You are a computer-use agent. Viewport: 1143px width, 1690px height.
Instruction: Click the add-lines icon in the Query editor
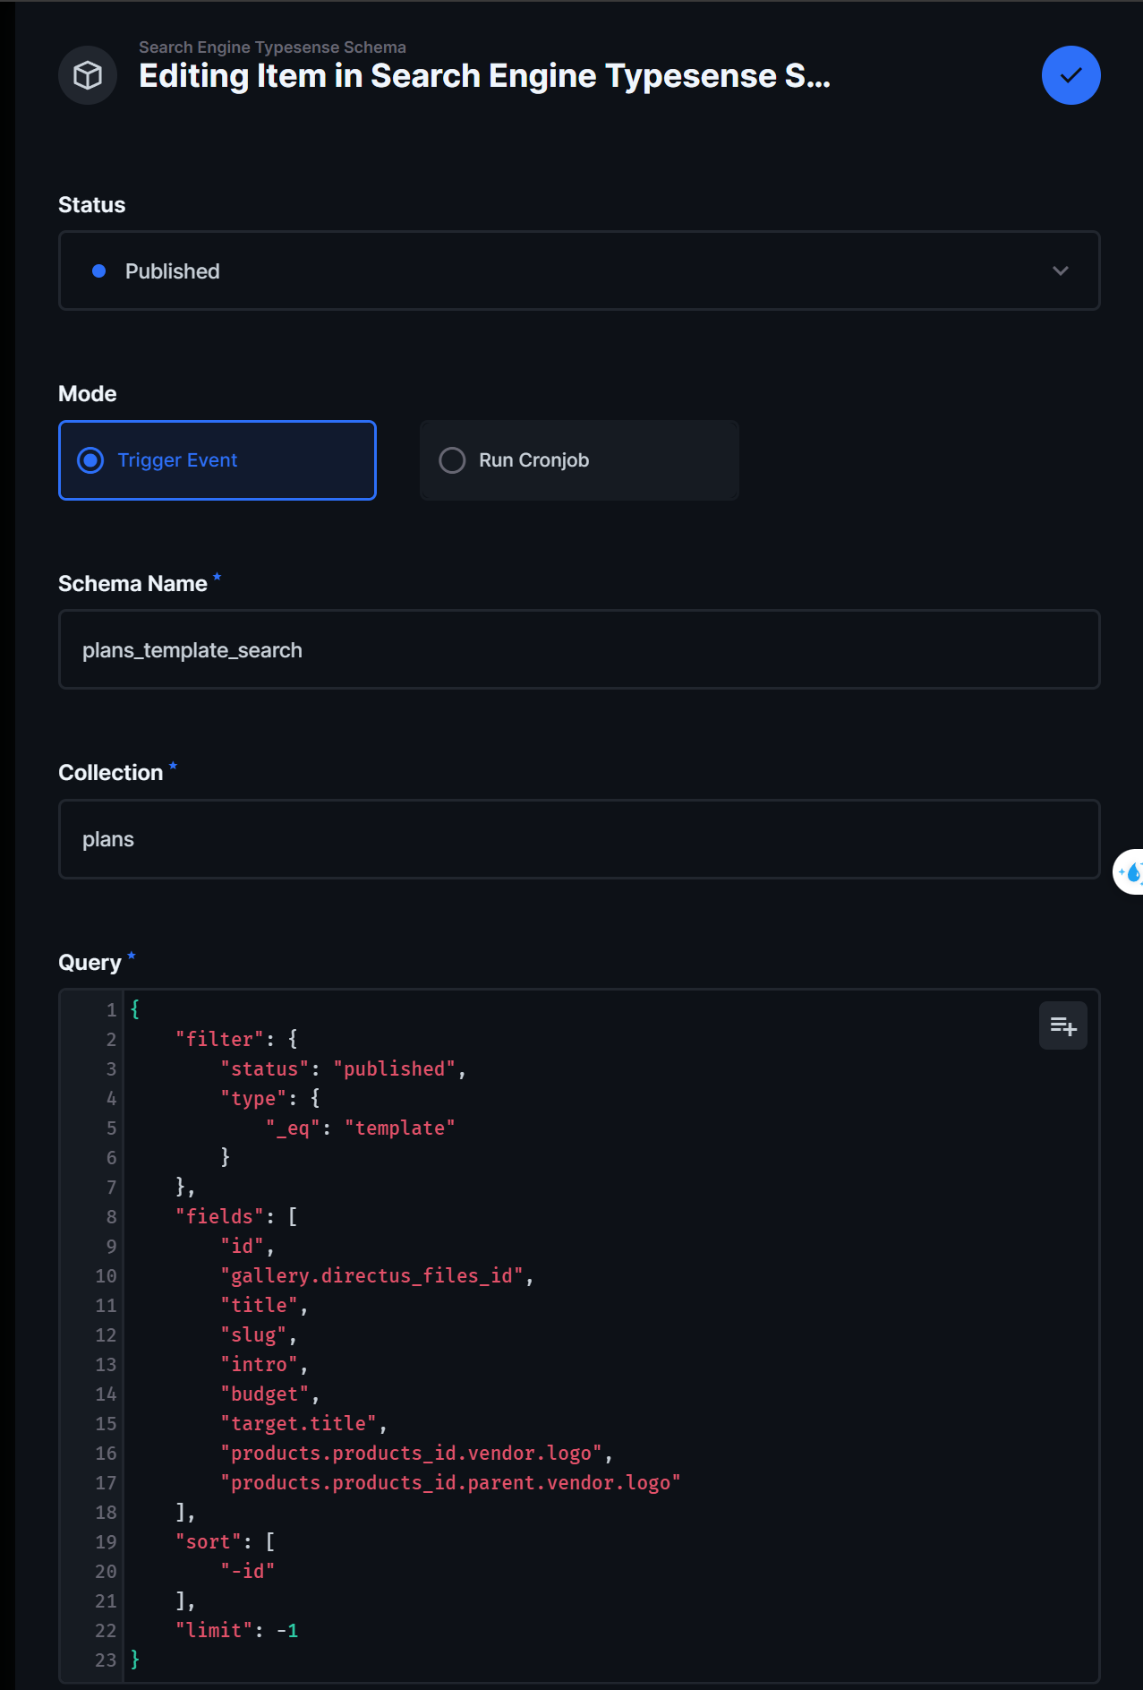(x=1062, y=1025)
